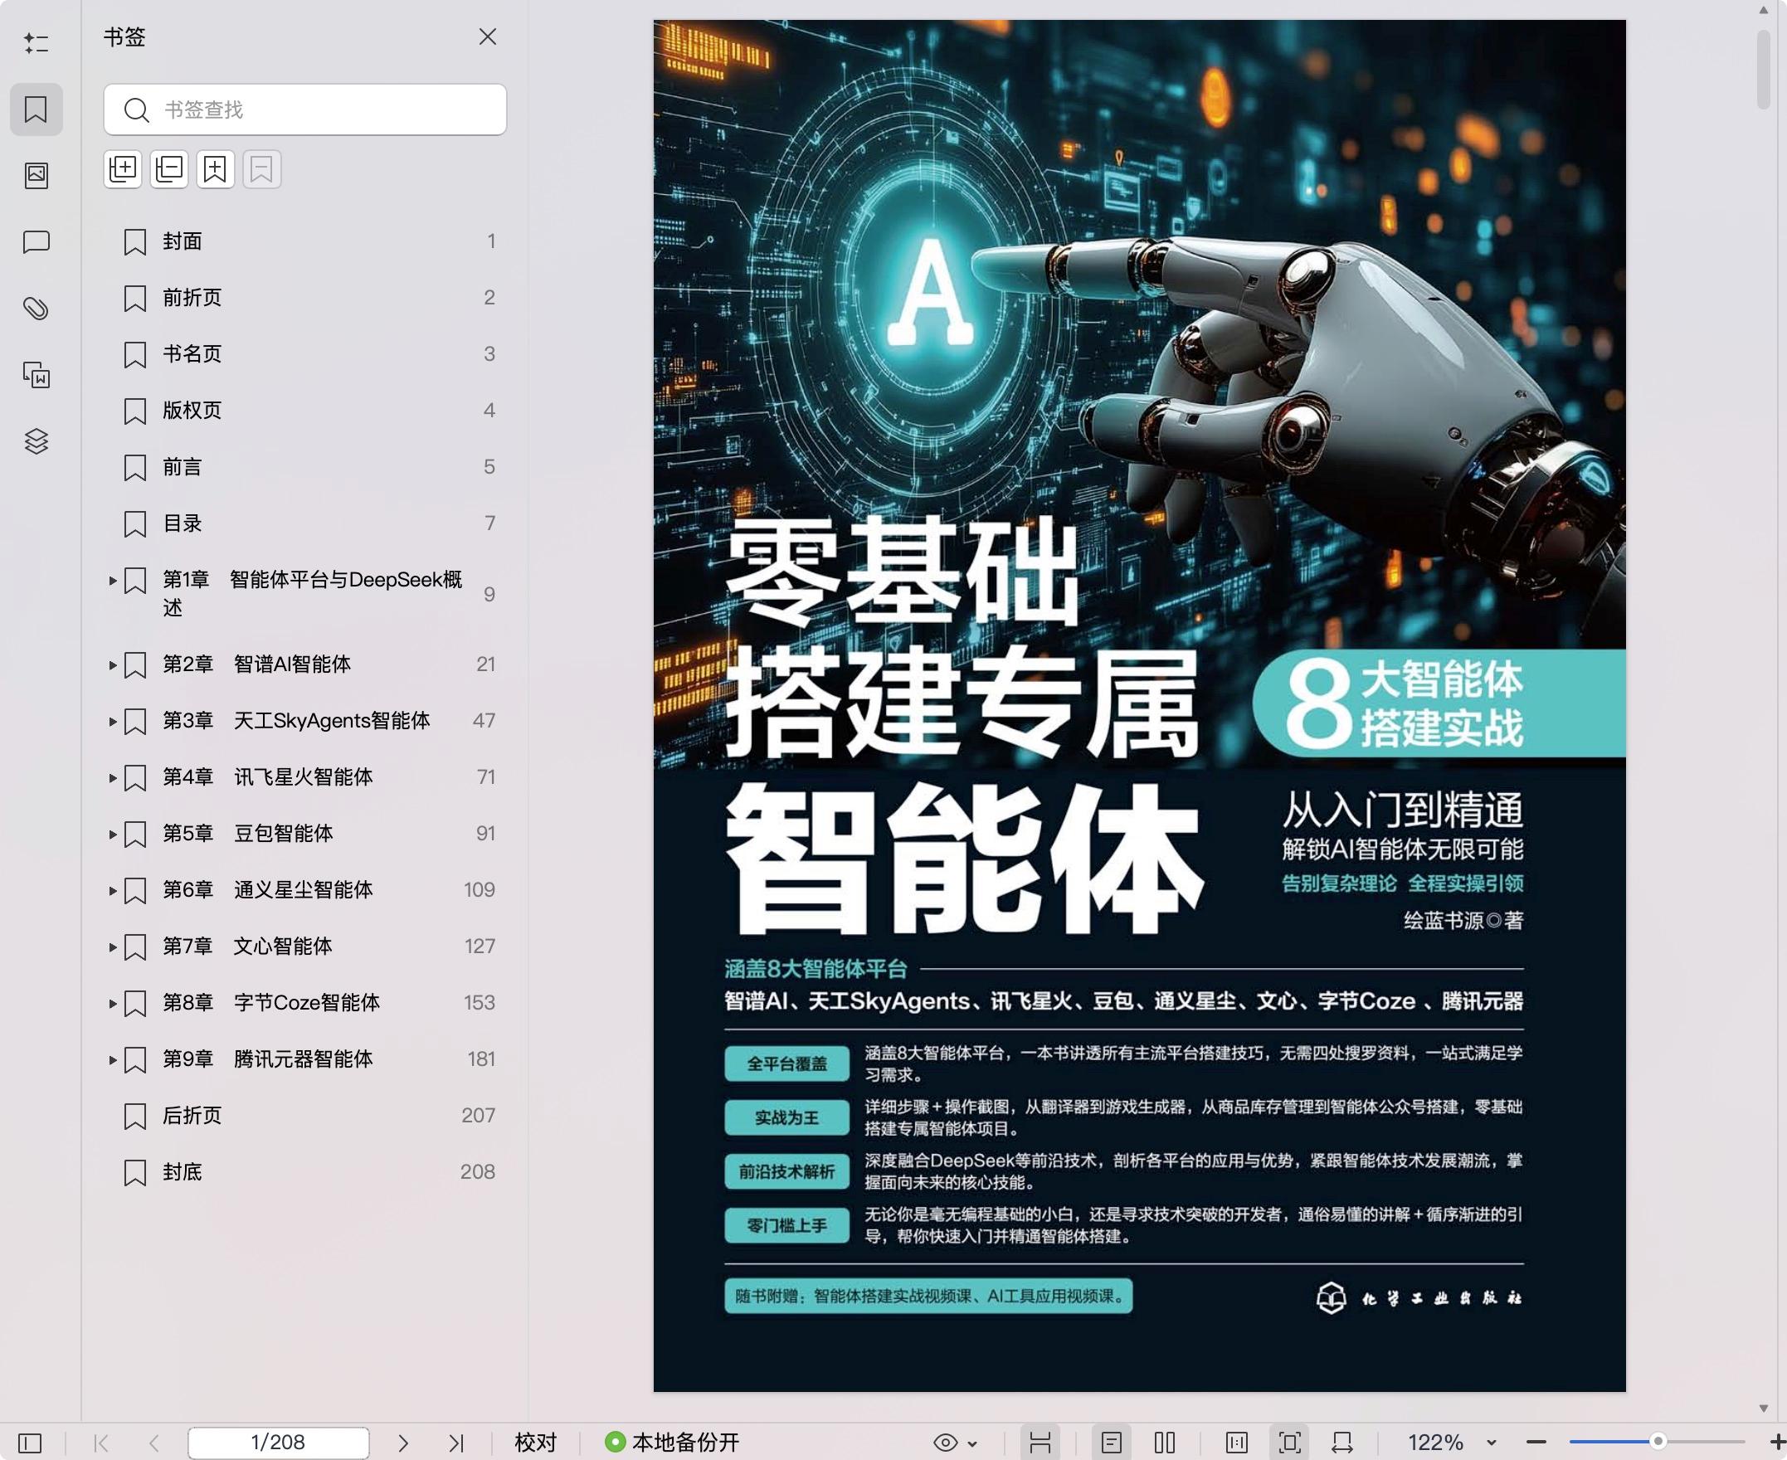This screenshot has height=1460, width=1787.
Task: Open the convert-to-Word panel icon
Action: coord(37,375)
